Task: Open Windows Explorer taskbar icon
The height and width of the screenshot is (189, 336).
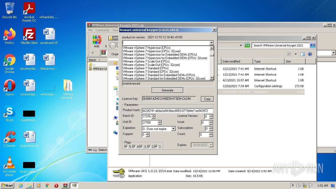Action: [30, 186]
